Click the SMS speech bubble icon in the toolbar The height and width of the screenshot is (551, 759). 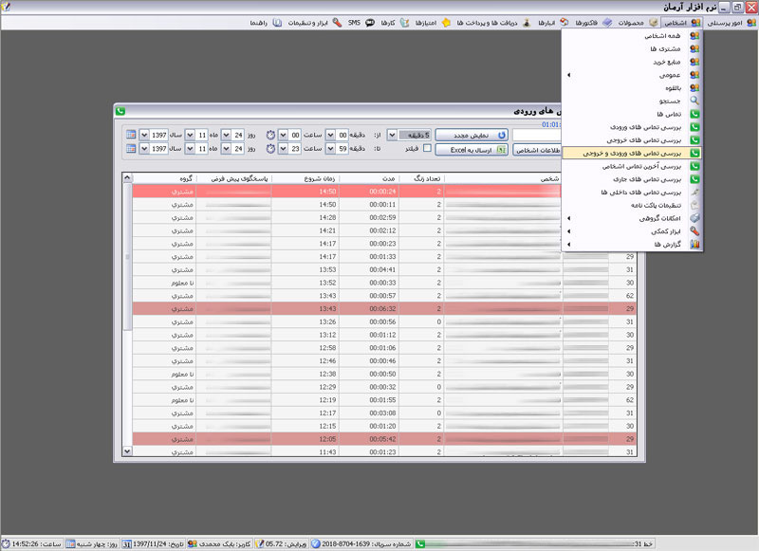point(370,23)
